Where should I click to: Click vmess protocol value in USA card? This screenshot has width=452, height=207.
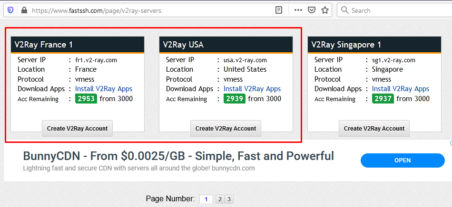233,79
